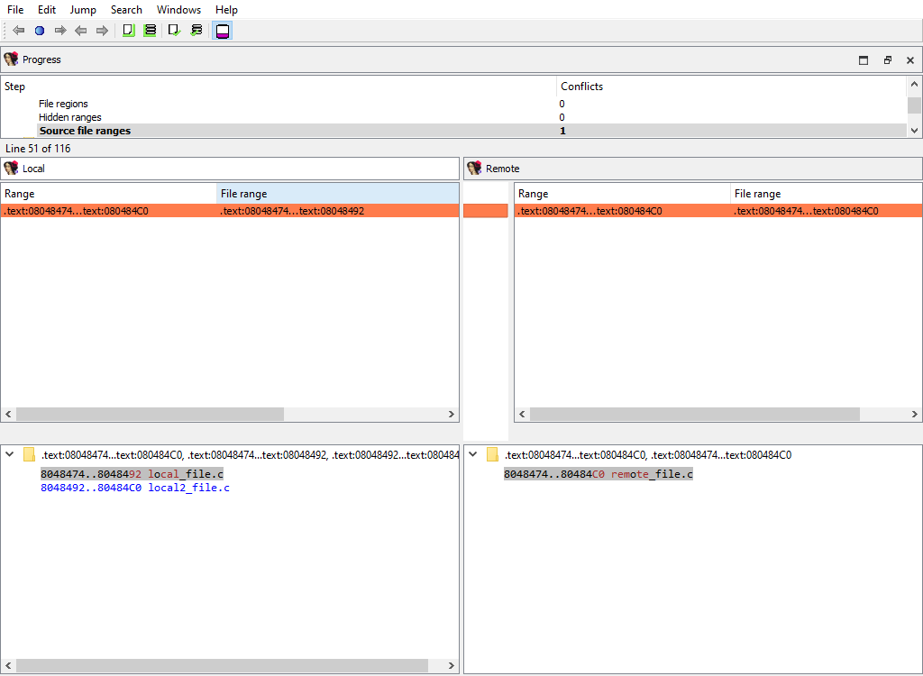The height and width of the screenshot is (676, 923).
Task: Click the accept remote database checkmark icon
Action: tap(196, 30)
